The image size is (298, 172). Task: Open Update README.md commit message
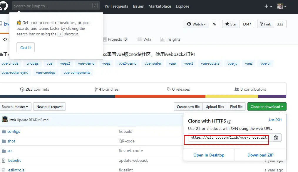[x=33, y=120]
